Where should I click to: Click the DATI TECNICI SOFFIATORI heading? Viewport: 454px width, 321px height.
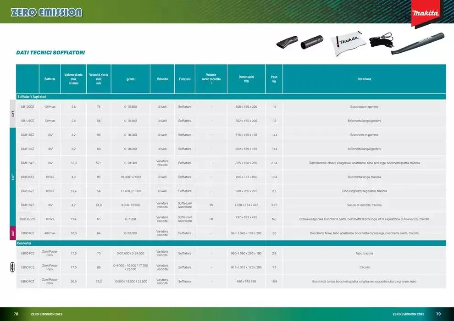coord(50,53)
